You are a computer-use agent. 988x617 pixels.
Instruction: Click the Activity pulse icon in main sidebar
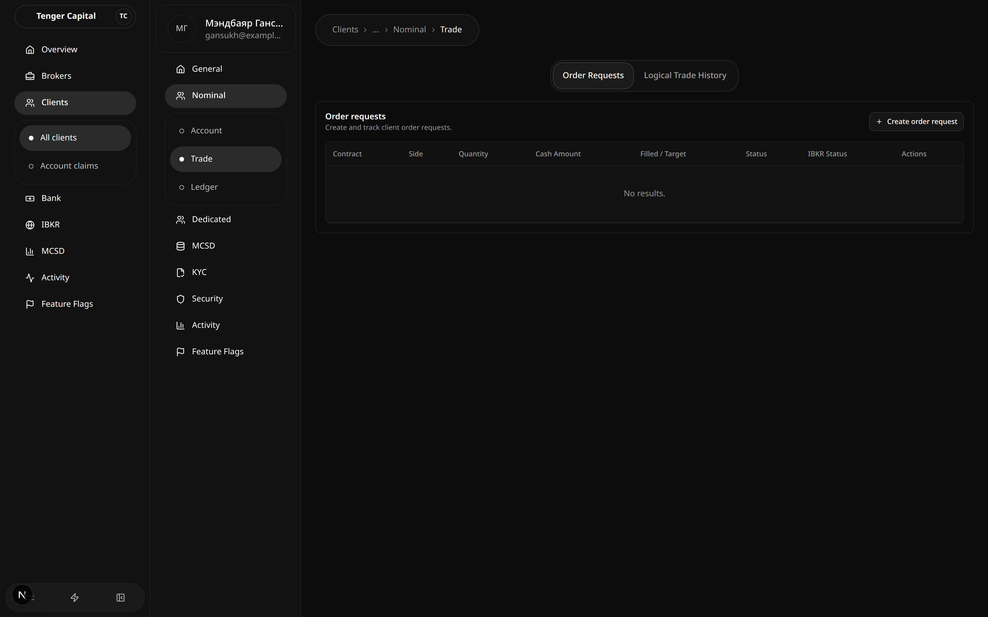pos(30,278)
